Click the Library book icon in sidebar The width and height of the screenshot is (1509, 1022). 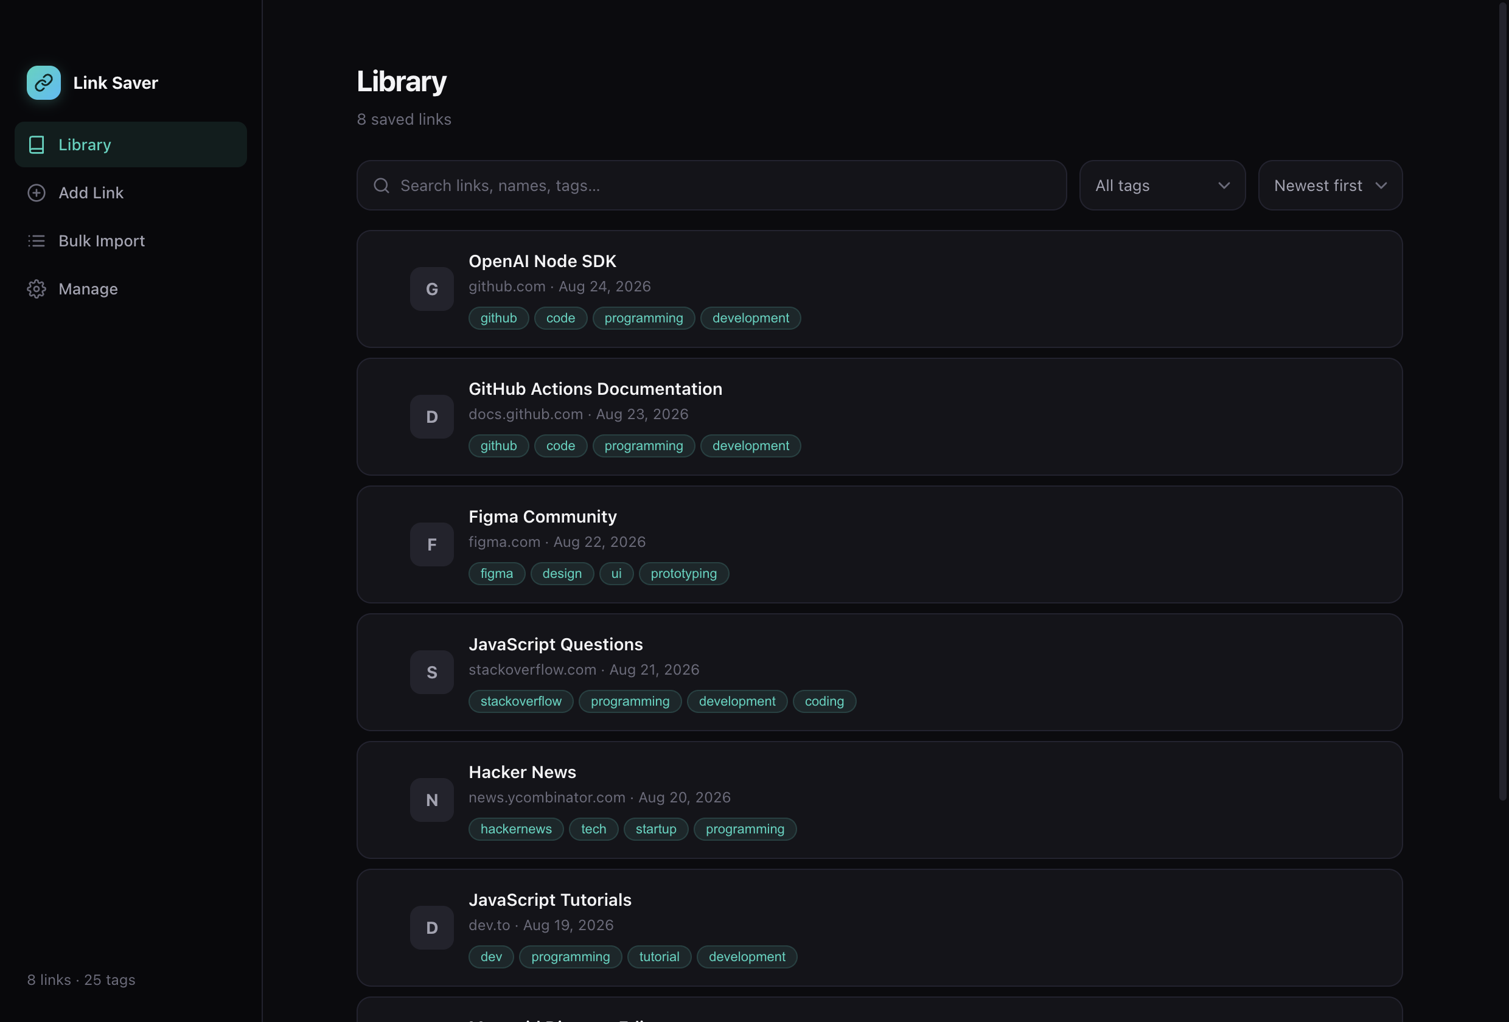pos(37,145)
